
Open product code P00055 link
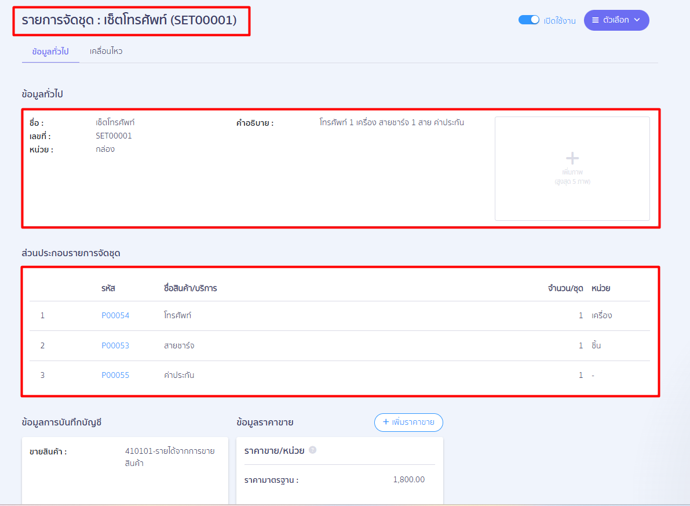coord(115,376)
